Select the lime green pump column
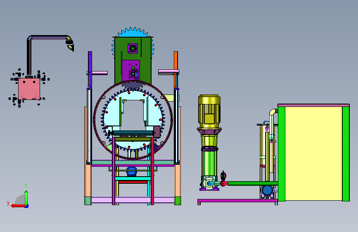 209,163
